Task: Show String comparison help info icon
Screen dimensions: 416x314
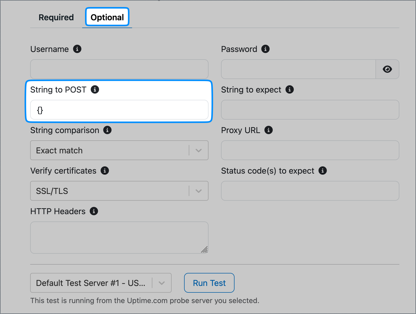Action: pyautogui.click(x=107, y=130)
